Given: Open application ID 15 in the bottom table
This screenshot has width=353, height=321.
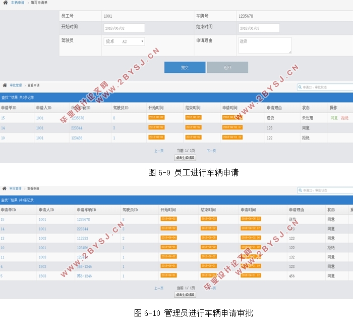Looking at the screenshot, I should 3,219.
